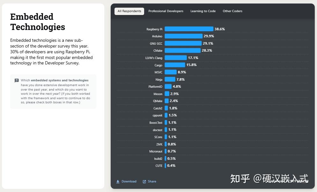Click the Embedded Technologies heading
Viewport: 317px width, 192px height.
[x=37, y=22]
